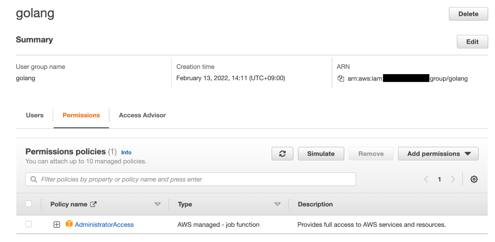The image size is (495, 242).
Task: Click the Remove button
Action: 371,154
